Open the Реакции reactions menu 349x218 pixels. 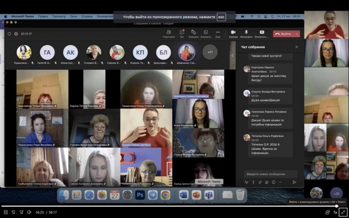point(193,34)
